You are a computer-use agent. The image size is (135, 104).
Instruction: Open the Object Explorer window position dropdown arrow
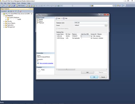pyautogui.click(x=29, y=9)
